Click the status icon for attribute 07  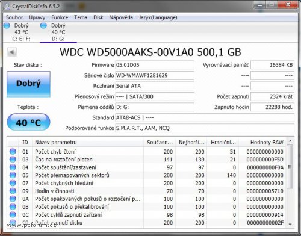pyautogui.click(x=13, y=183)
